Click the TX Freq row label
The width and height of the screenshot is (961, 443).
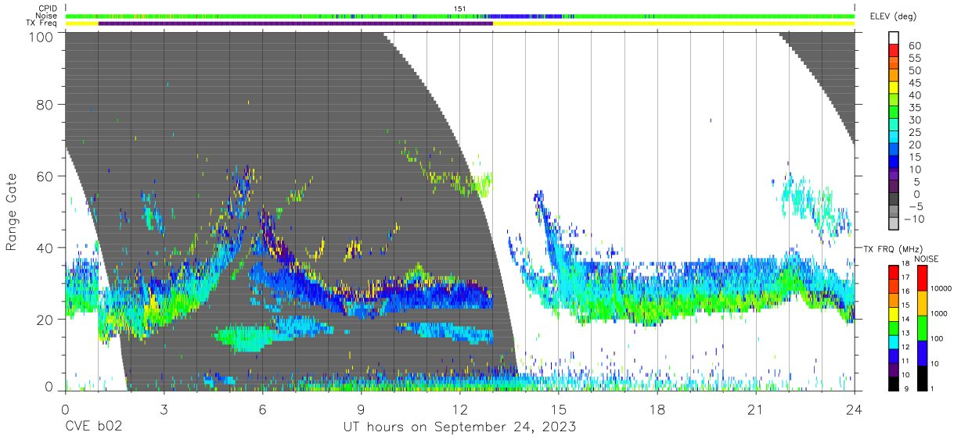(41, 23)
